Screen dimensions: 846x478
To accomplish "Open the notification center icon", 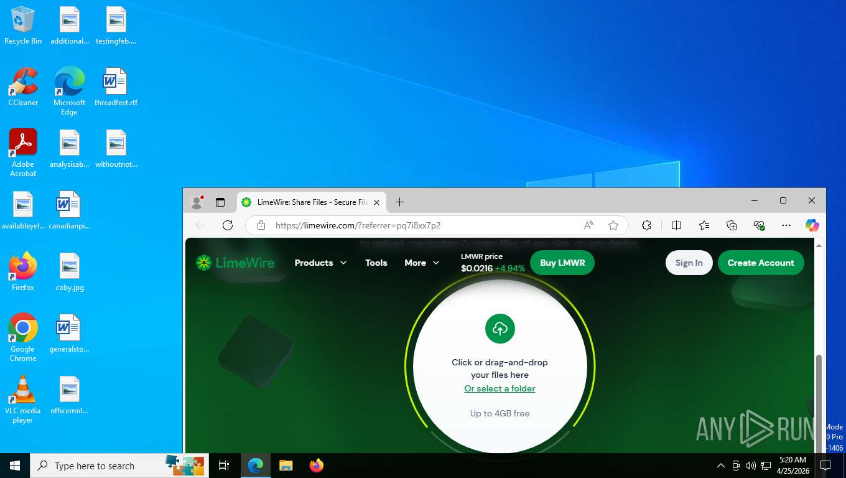I will click(x=825, y=466).
